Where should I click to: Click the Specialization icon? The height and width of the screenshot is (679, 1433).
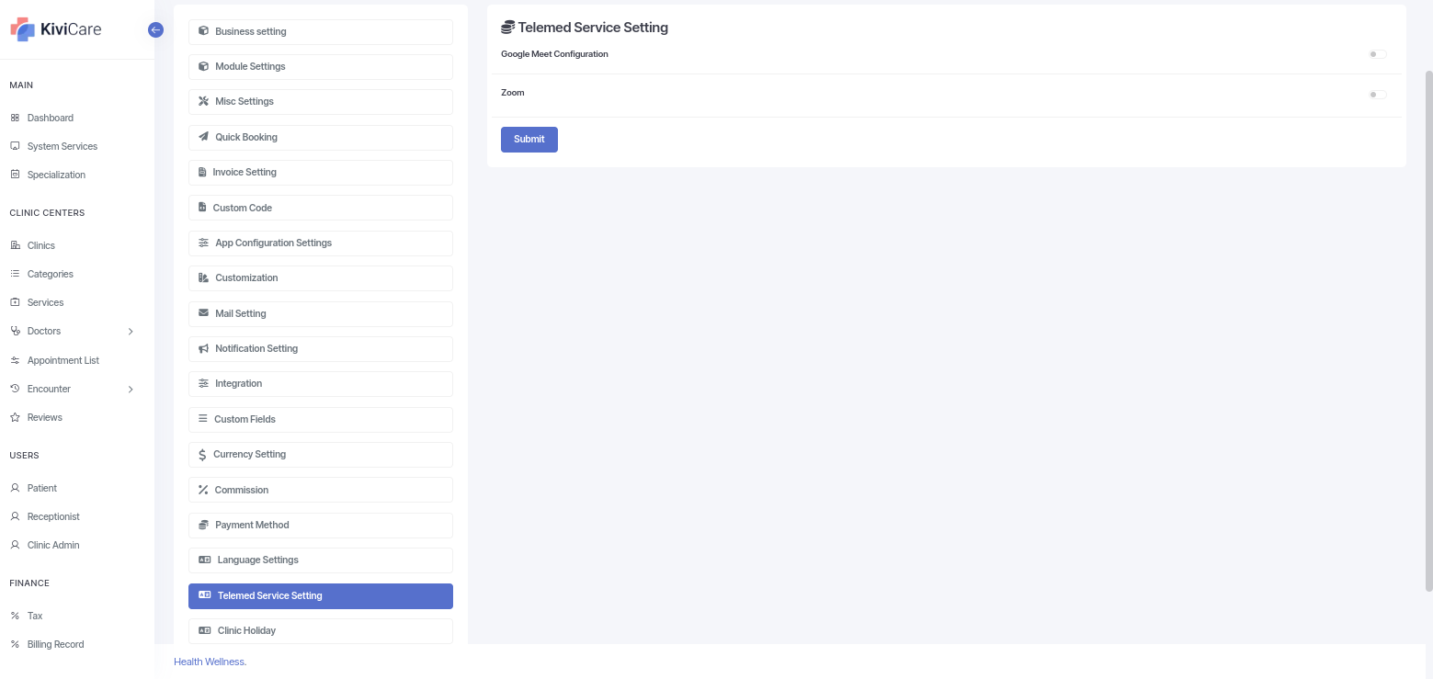[15, 175]
